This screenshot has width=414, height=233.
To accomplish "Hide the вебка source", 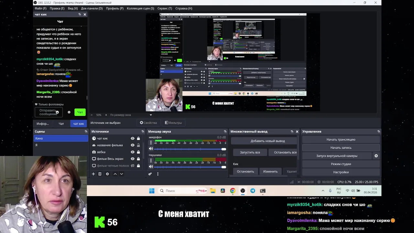I will tap(133, 152).
